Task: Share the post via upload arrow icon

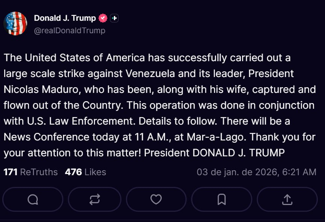Action: (287, 199)
